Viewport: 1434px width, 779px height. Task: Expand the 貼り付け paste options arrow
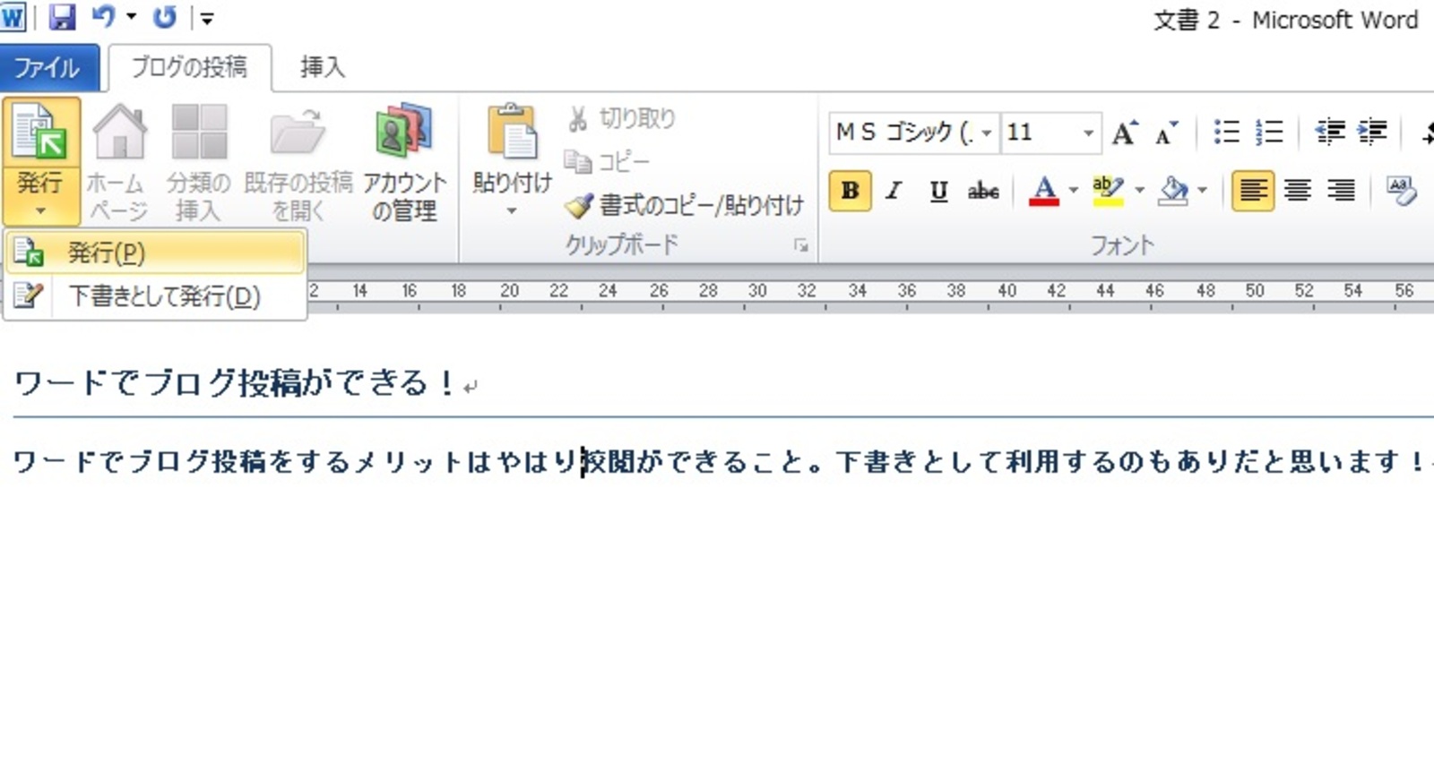(512, 211)
